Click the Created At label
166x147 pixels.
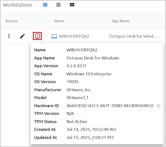45,129
